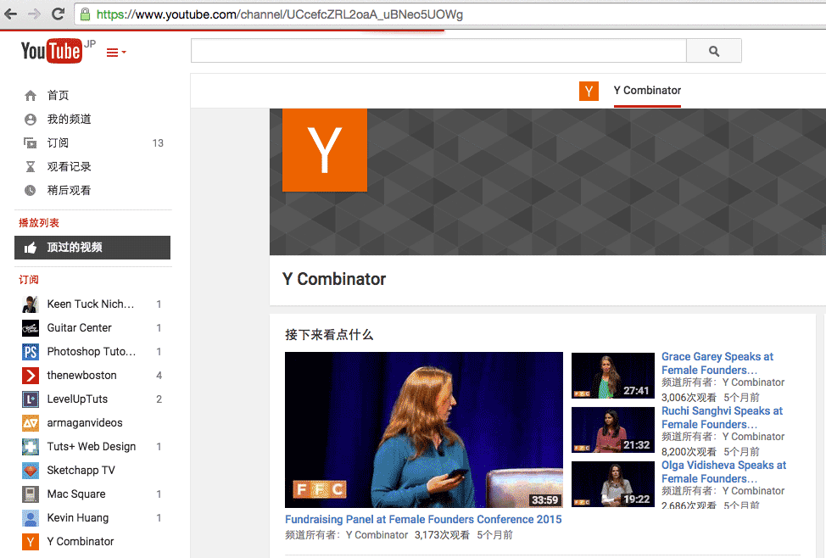The height and width of the screenshot is (558, 826).
Task: Open Mac Square channel icon
Action: point(31,494)
